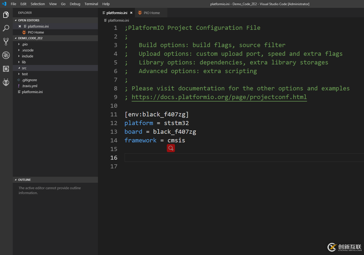The width and height of the screenshot is (364, 255).
Task: Select the platformio.ini editor tab
Action: [117, 13]
